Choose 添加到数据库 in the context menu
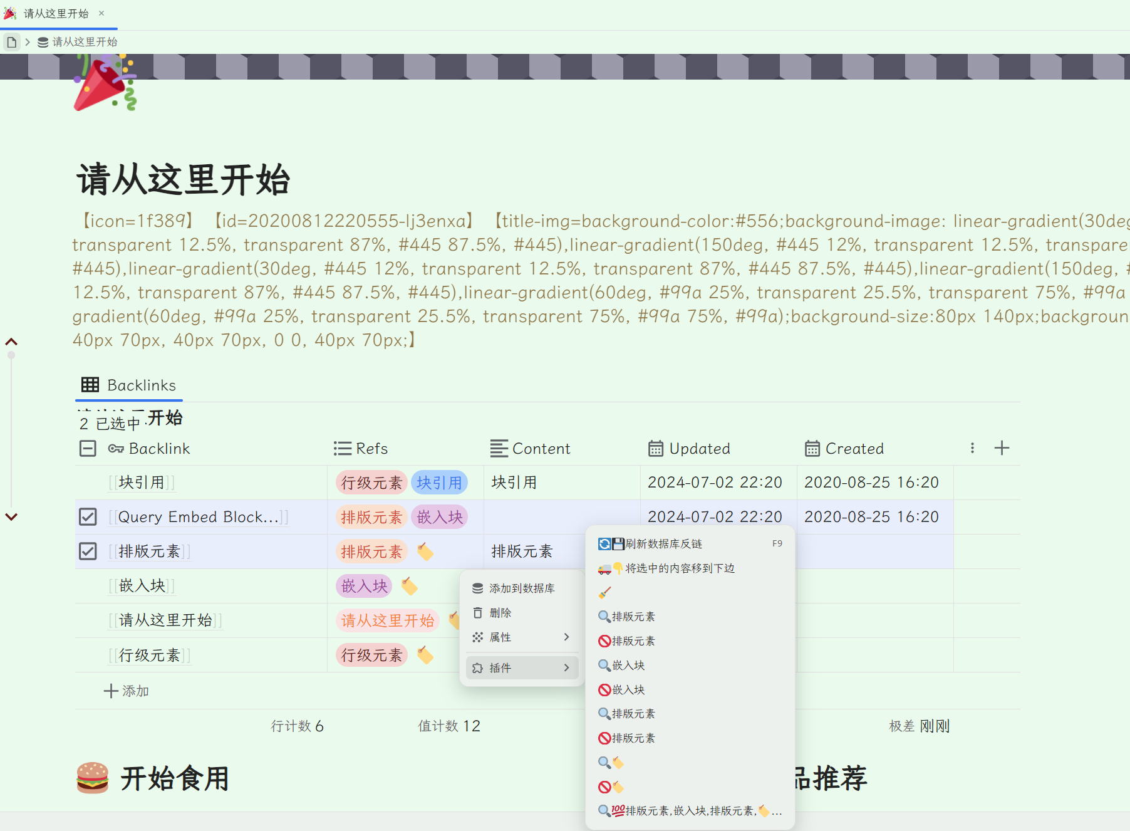 coord(522,588)
